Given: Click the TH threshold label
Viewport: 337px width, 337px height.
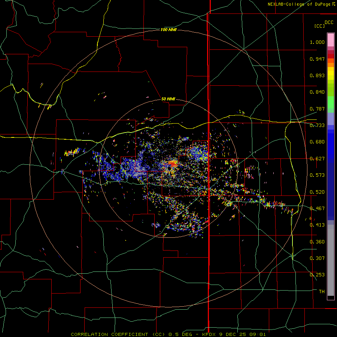Looking at the screenshot, I should tap(322, 292).
